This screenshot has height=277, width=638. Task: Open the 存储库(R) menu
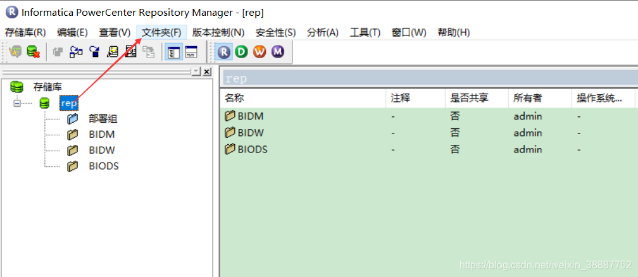click(x=25, y=32)
